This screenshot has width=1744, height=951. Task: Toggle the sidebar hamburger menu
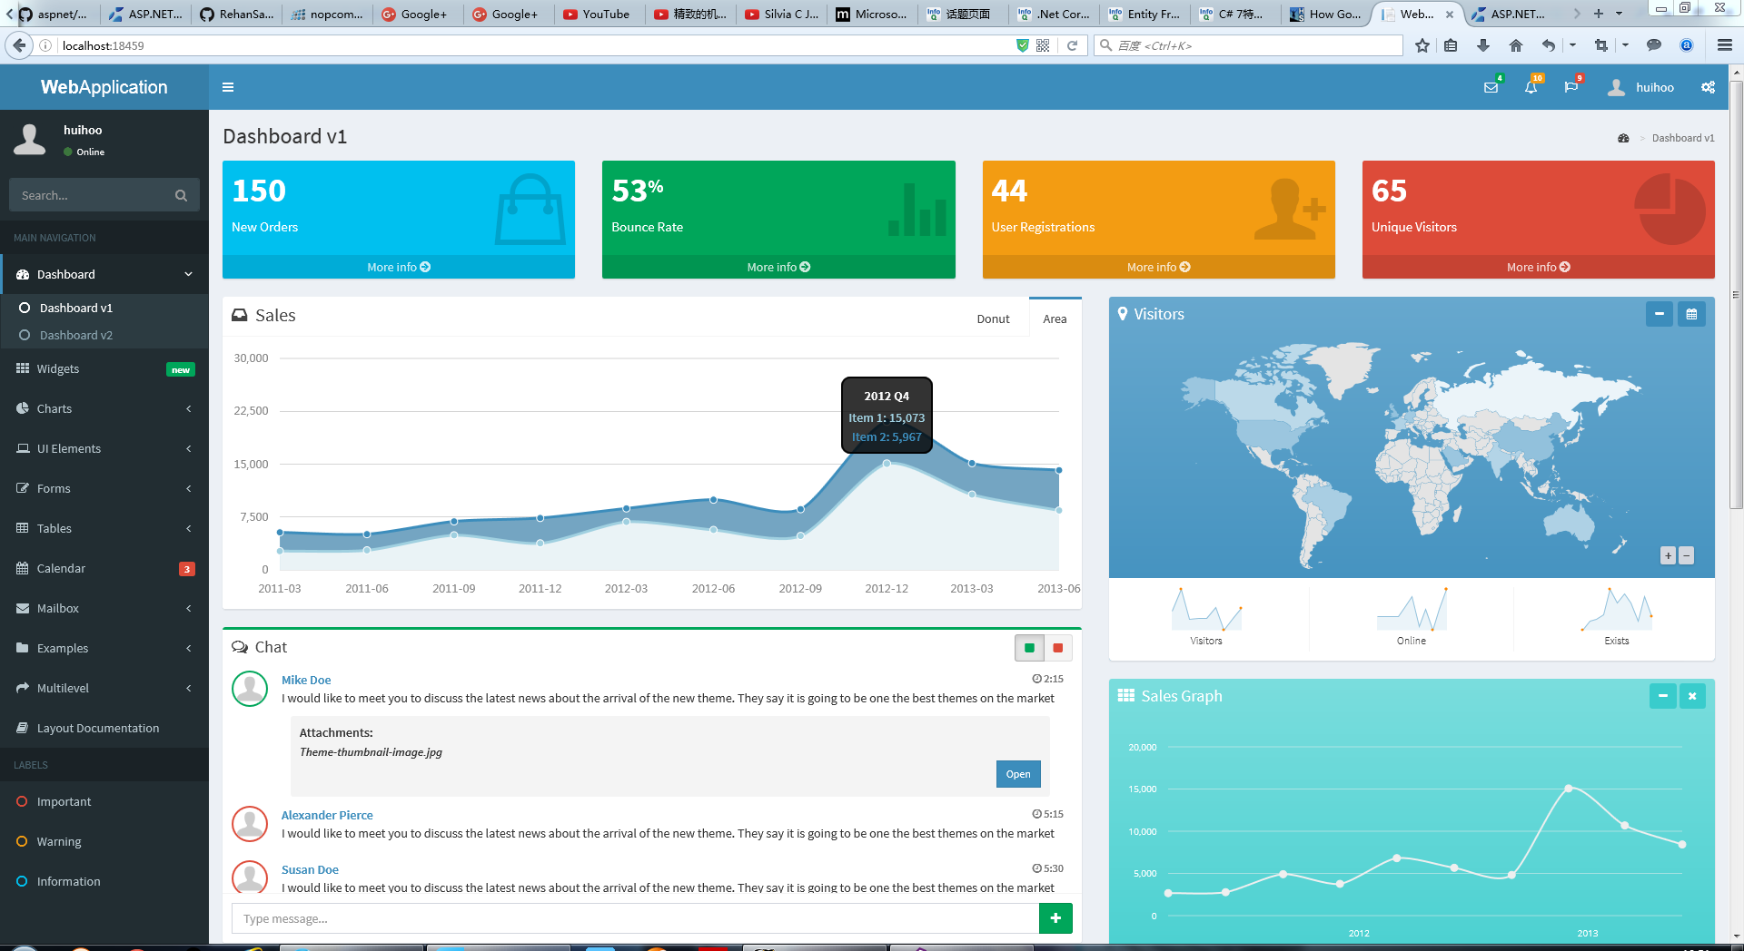click(228, 87)
